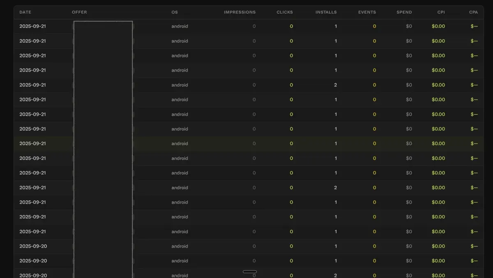Click the date in the highlighted row
The image size is (493, 278).
(x=32, y=144)
